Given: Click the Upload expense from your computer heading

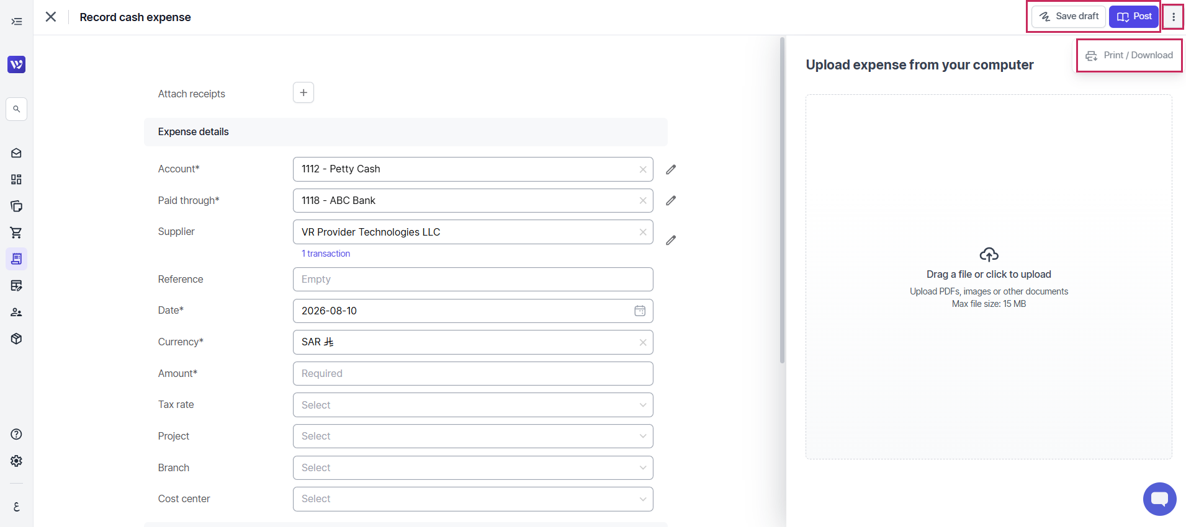Looking at the screenshot, I should [920, 65].
